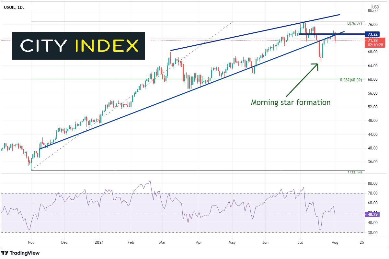Screen dimensions: 389x259
Task: Click the 30.00 level on RSI axis
Action: [x=373, y=233]
